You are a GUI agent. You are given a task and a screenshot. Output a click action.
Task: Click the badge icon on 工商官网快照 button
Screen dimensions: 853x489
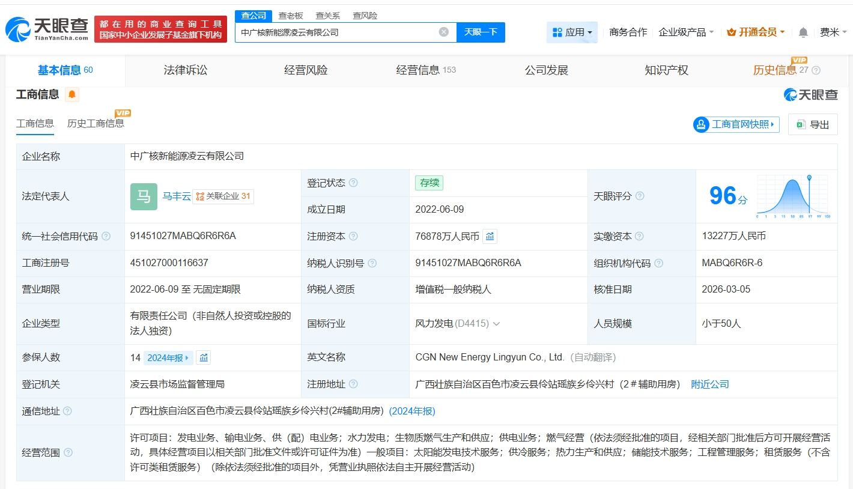tap(700, 124)
